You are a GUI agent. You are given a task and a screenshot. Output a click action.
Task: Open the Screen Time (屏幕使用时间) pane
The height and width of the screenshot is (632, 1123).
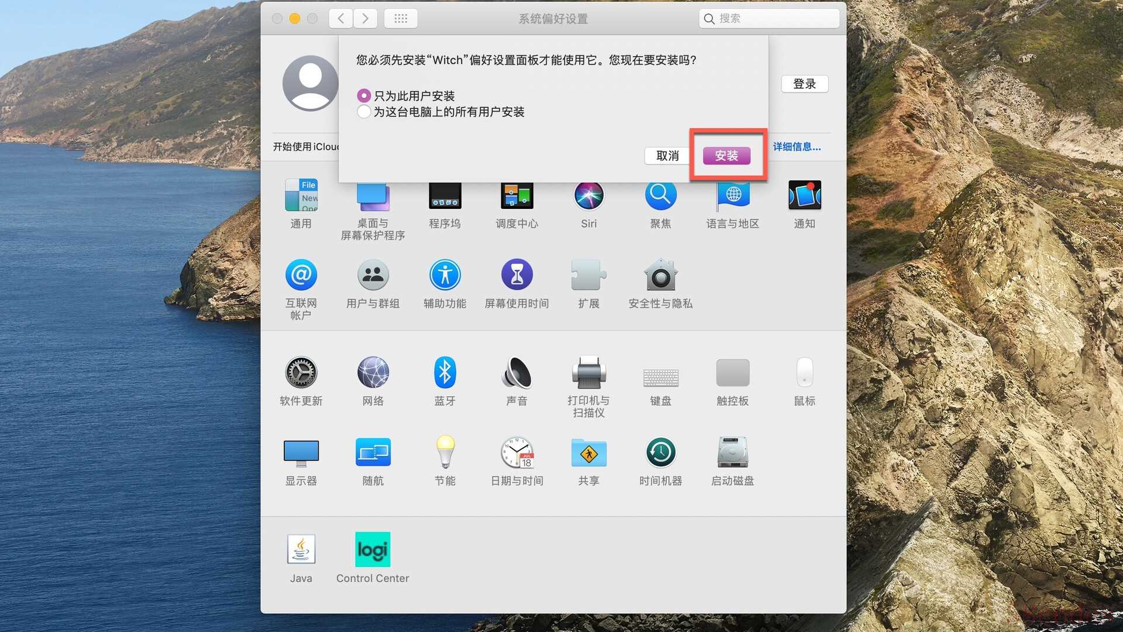tap(516, 275)
